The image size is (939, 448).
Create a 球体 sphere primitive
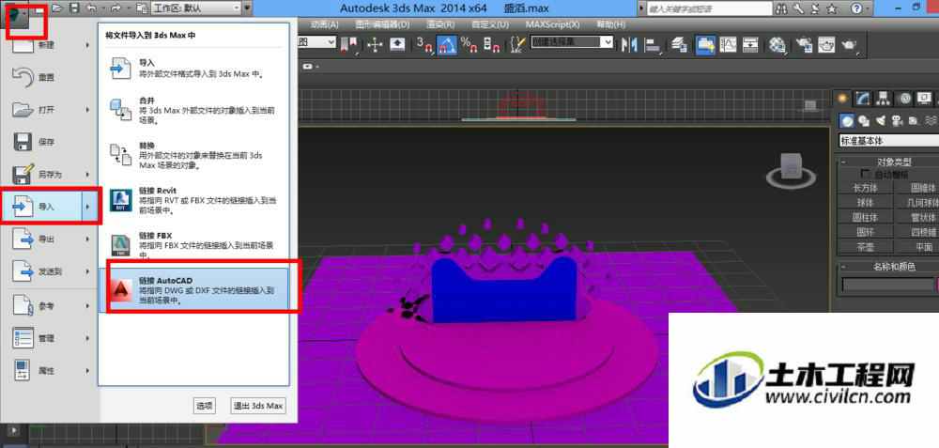(866, 203)
